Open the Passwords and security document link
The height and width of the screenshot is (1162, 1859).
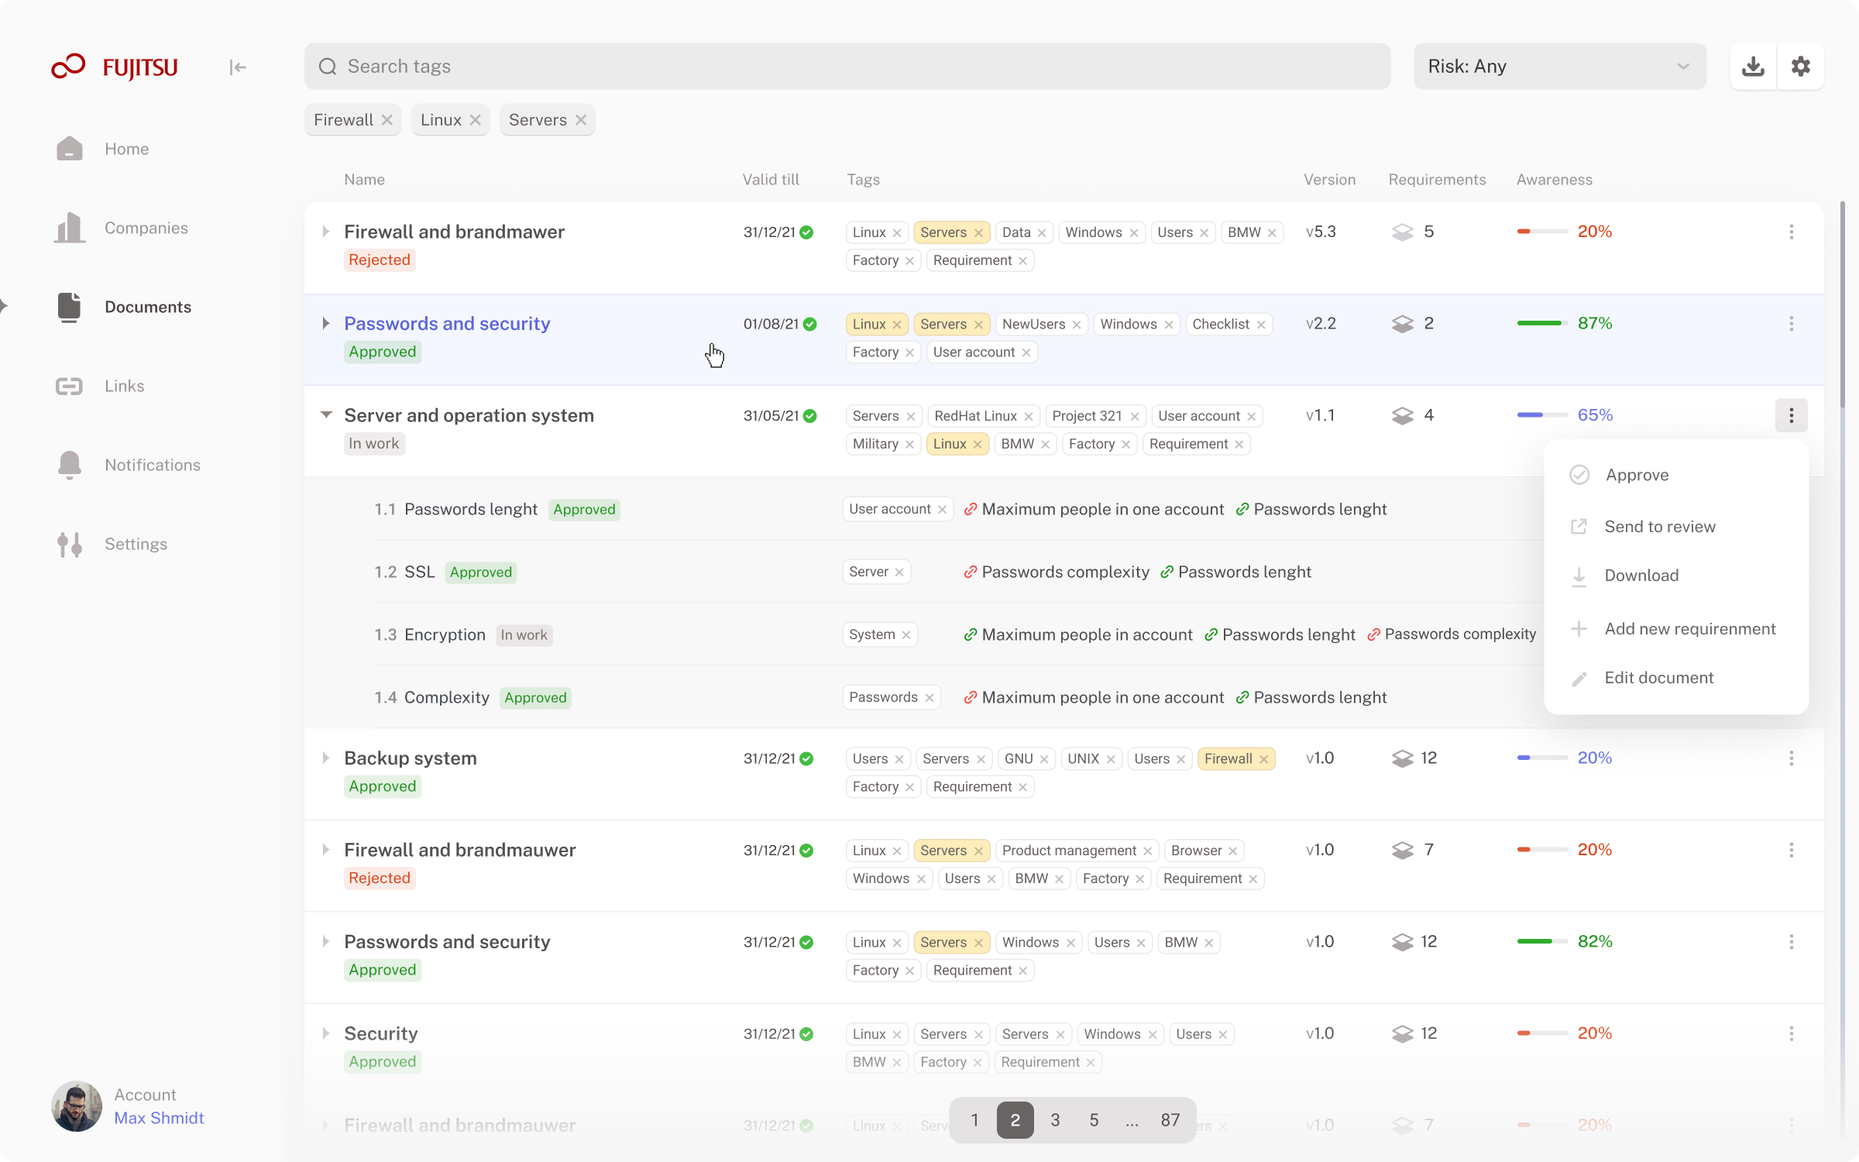click(447, 324)
